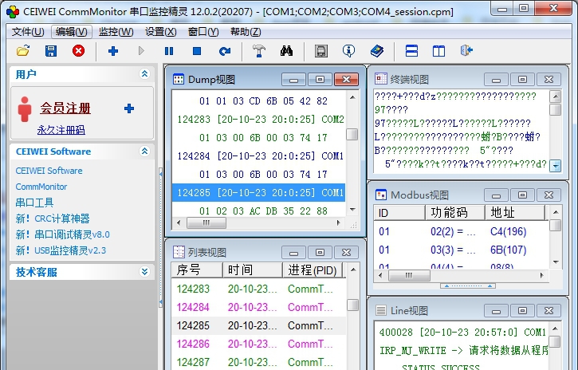This screenshot has height=370, width=578.
Task: Click the exit door toolbar icon
Action: pyautogui.click(x=466, y=50)
